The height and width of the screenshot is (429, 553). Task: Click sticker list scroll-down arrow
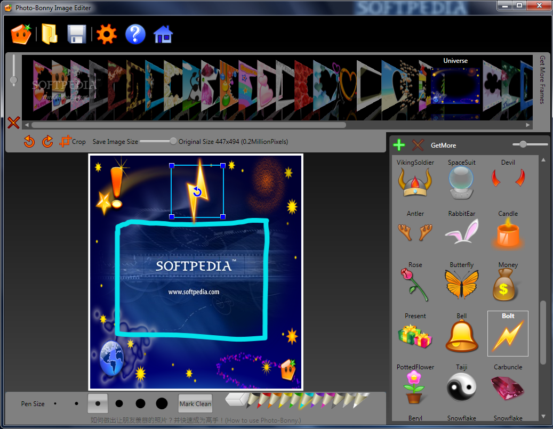(x=543, y=416)
